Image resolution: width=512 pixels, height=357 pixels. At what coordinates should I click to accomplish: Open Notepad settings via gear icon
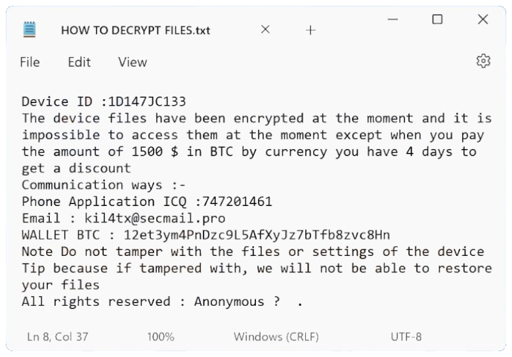click(483, 61)
